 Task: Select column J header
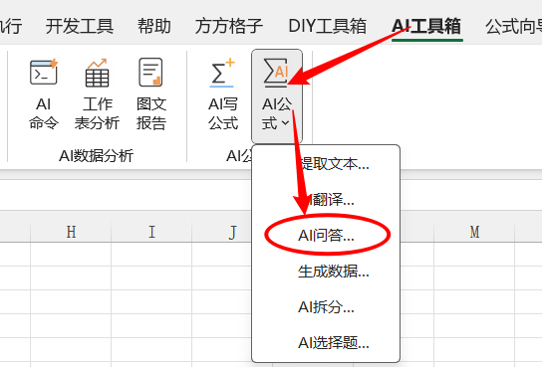coord(222,232)
